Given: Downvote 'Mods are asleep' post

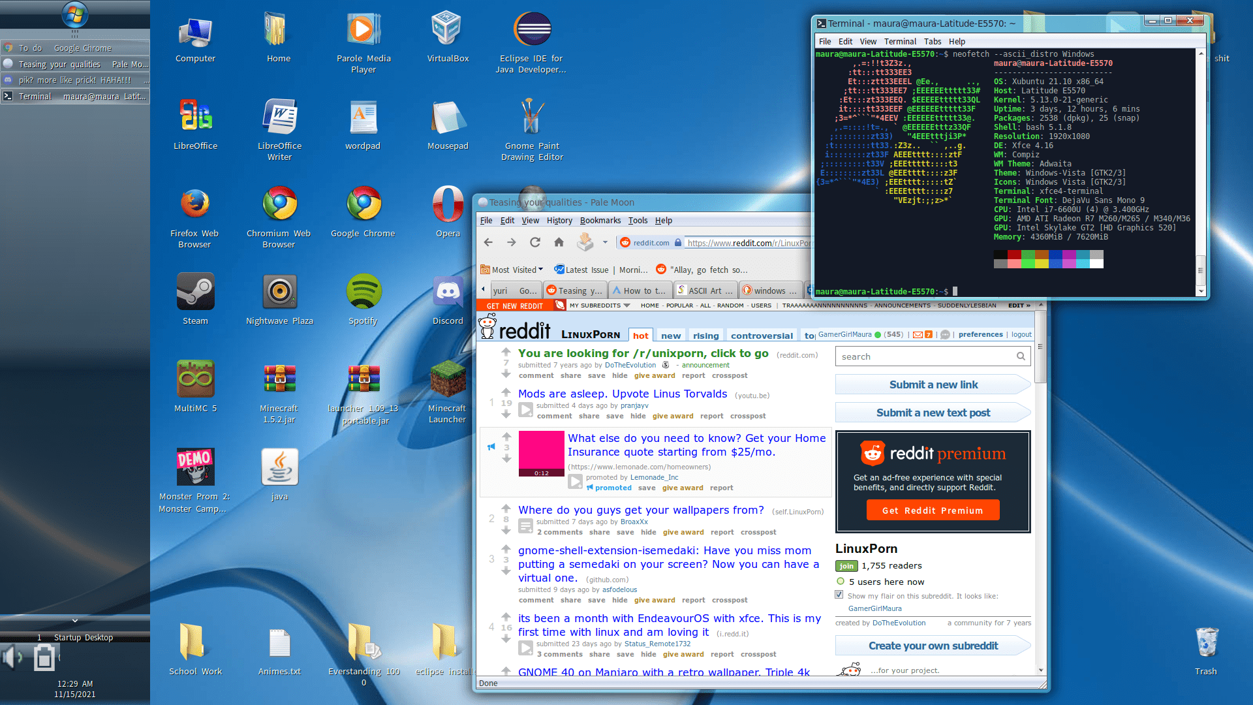Looking at the screenshot, I should [506, 415].
